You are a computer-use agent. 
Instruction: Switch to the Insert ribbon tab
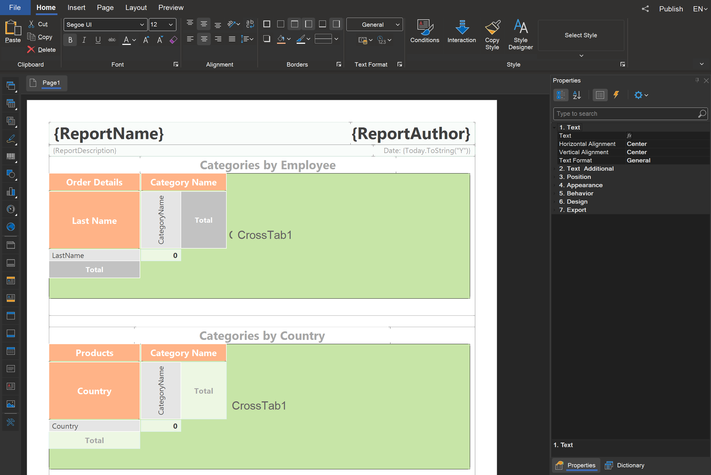[x=76, y=8]
